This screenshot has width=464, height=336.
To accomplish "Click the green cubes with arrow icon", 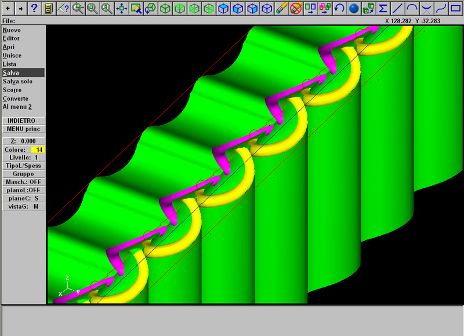I will [x=368, y=9].
